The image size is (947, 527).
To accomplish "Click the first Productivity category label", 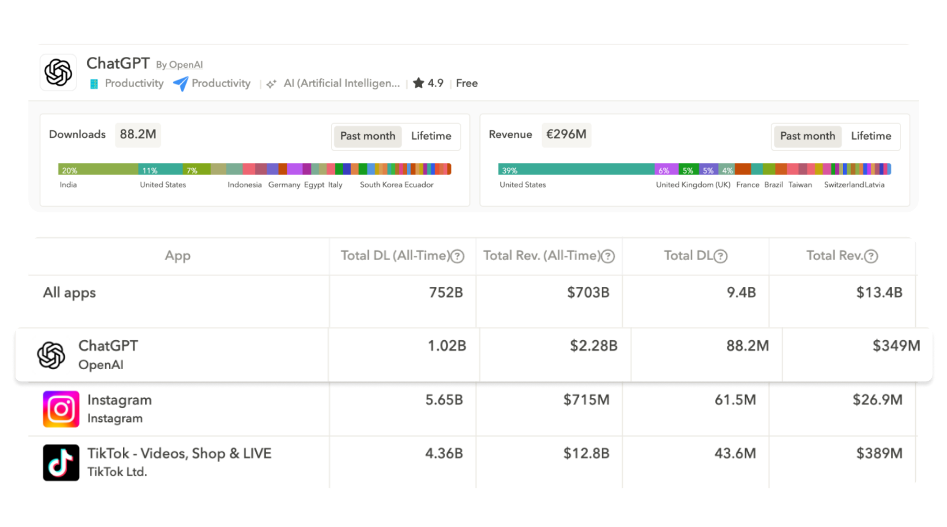I will 134,83.
